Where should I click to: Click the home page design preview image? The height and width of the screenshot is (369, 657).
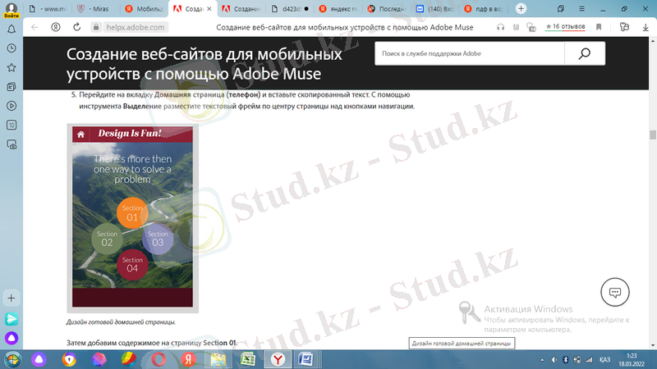tap(132, 217)
